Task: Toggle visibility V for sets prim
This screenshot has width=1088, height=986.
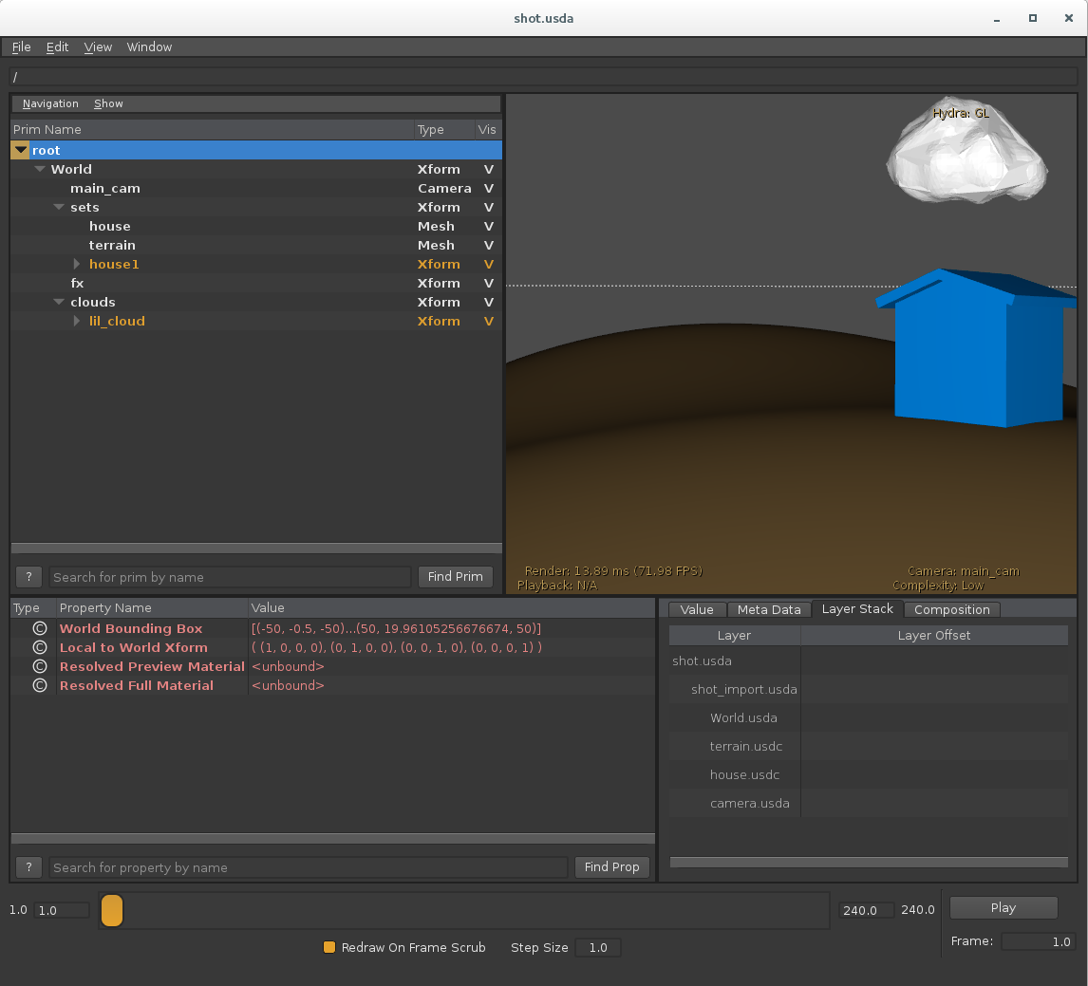Action: click(489, 207)
